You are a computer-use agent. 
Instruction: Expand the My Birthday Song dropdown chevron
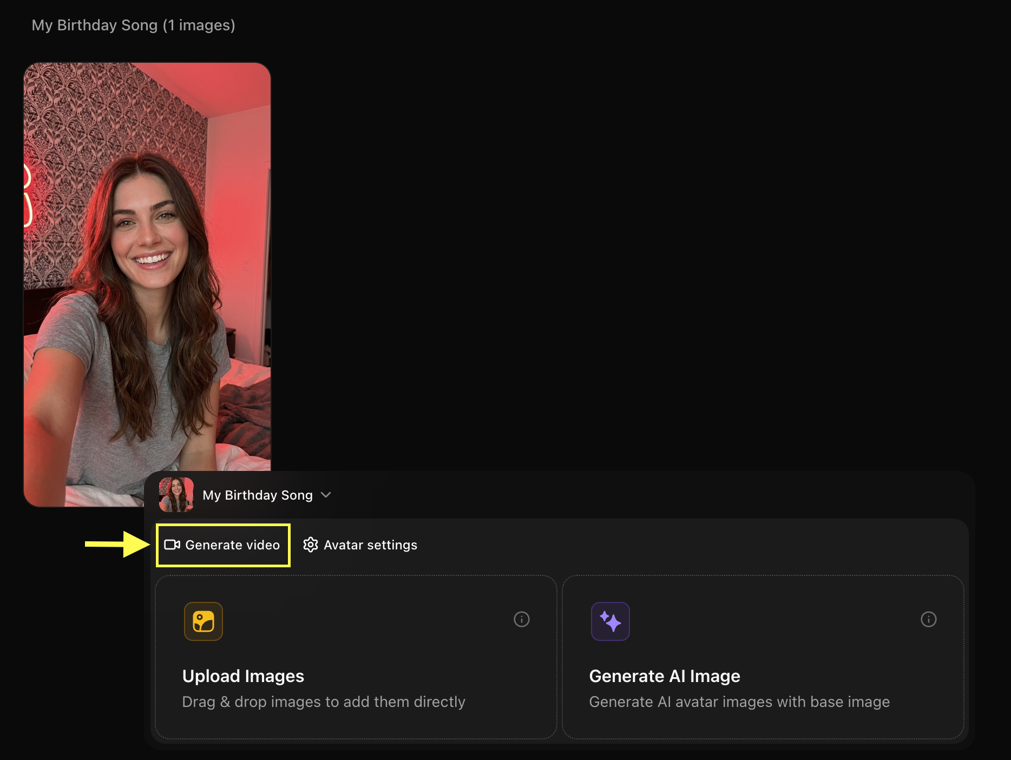pos(326,495)
